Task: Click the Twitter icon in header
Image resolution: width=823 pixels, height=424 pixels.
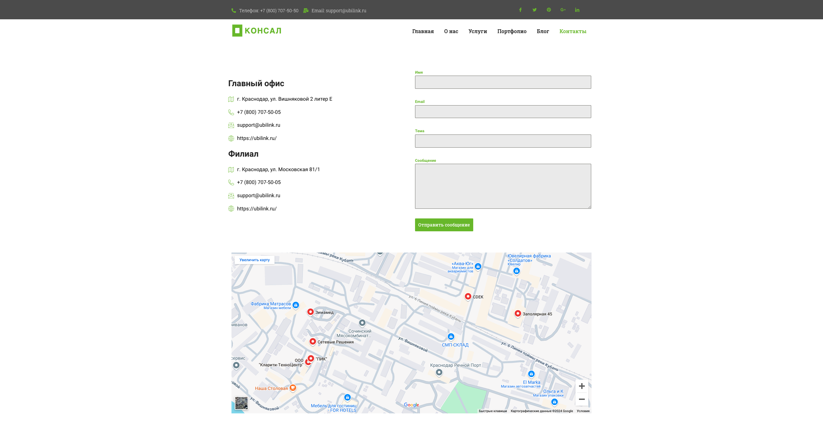Action: [534, 10]
